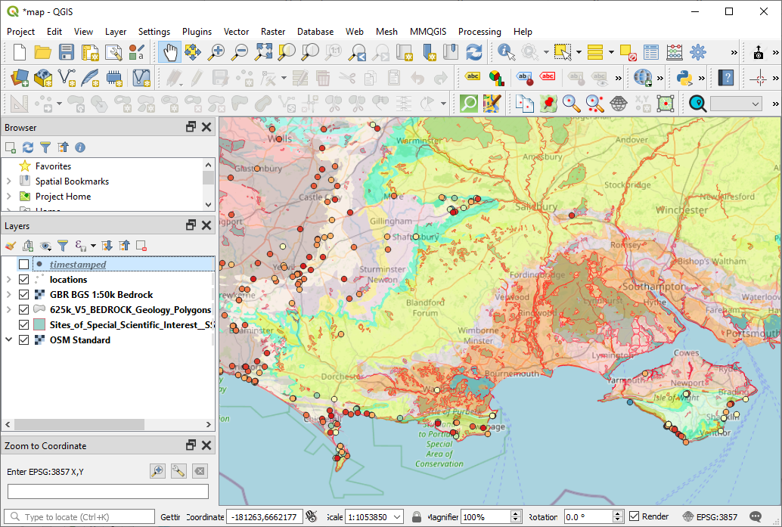This screenshot has width=782, height=527.
Task: Increase the magnifier level using up stepper
Action: click(517, 513)
